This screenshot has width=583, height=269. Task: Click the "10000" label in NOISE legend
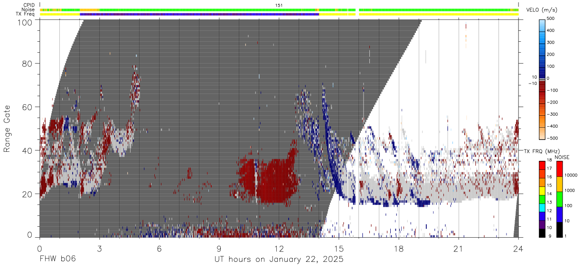click(x=571, y=176)
